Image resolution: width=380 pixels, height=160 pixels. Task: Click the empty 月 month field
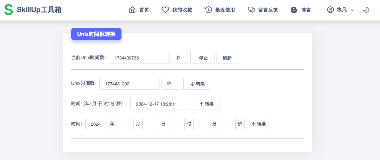(x=125, y=124)
